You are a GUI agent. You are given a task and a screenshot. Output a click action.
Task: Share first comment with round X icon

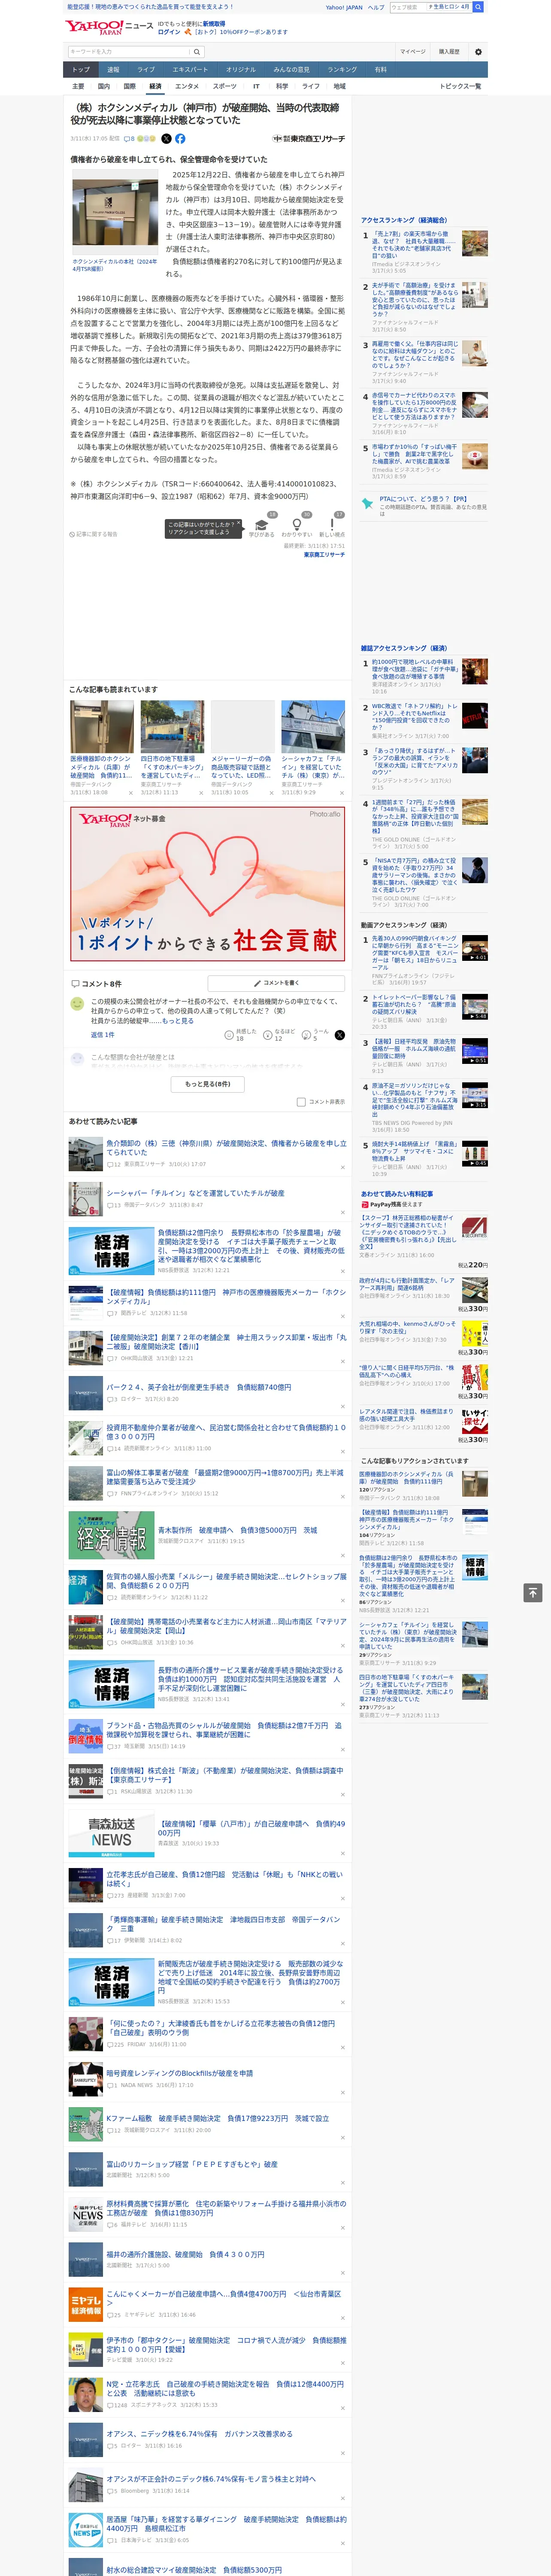click(x=339, y=1035)
